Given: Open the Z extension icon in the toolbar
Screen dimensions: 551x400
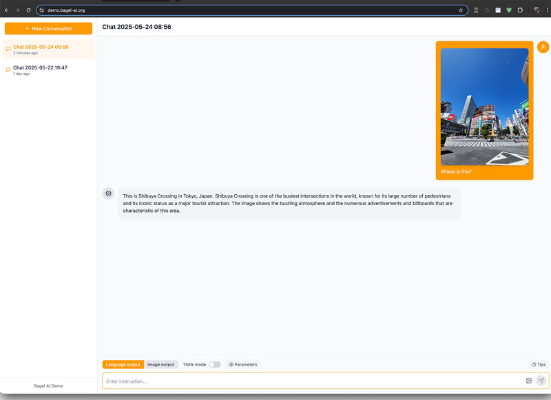Looking at the screenshot, I should (476, 10).
